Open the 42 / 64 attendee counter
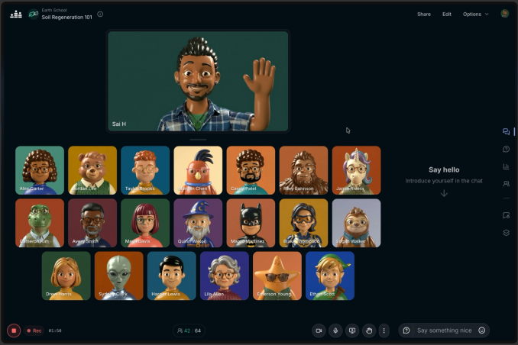This screenshot has height=345, width=518. point(189,330)
